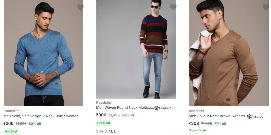Viewport: 271px width, 135px height.
Task: Click Size S, M, L text
Action: point(106,131)
